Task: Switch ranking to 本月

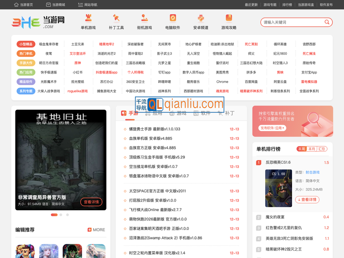Action: (x=311, y=149)
